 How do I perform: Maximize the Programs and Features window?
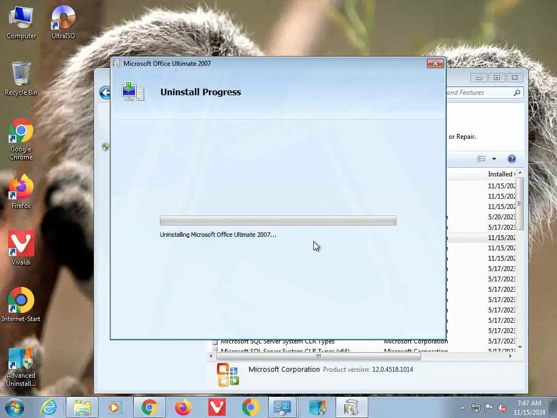[497, 77]
